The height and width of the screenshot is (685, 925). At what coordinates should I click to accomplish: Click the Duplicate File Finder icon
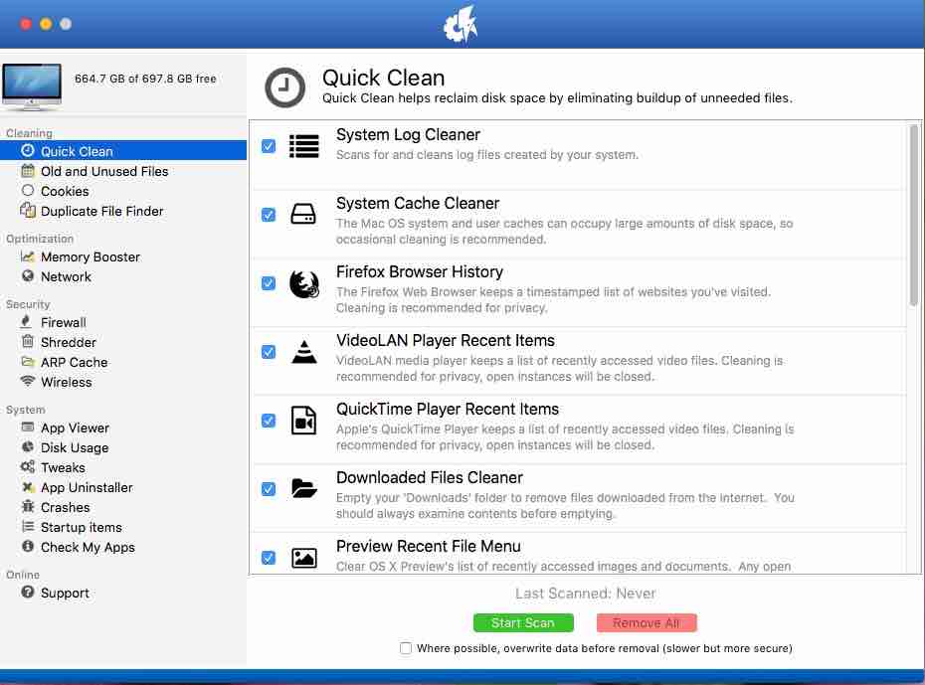28,210
